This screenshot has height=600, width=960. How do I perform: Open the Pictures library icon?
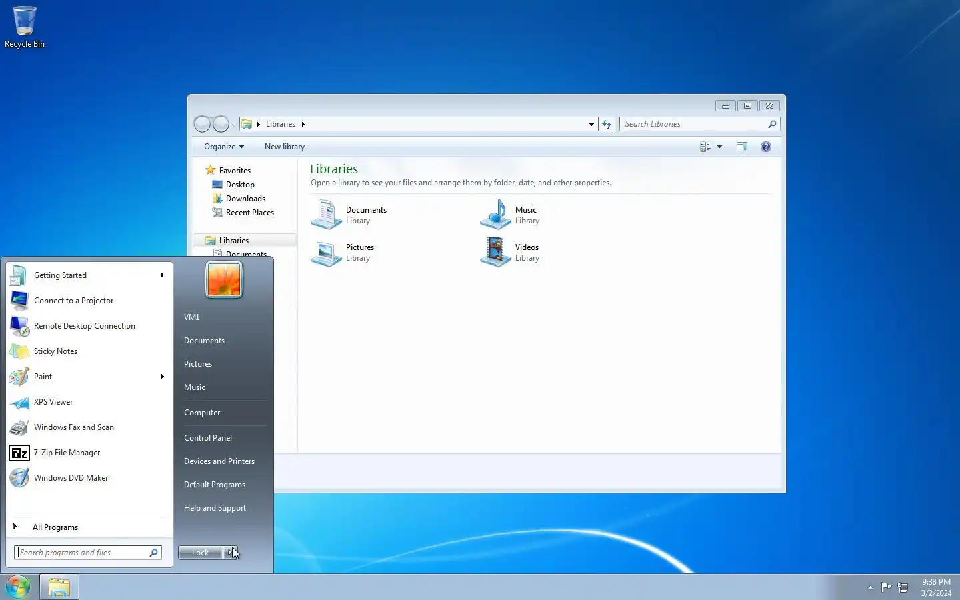point(326,253)
